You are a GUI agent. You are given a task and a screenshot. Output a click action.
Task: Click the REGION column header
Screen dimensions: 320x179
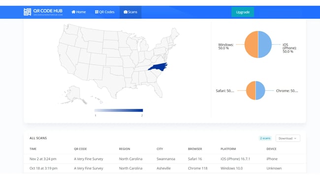[125, 149]
